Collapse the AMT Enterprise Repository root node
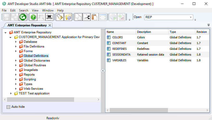The image size is (212, 120). [5, 33]
